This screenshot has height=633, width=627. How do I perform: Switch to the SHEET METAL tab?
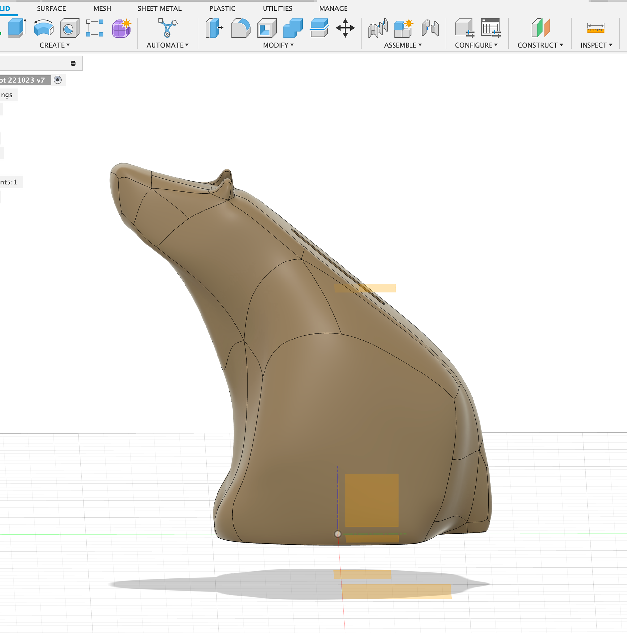[159, 8]
